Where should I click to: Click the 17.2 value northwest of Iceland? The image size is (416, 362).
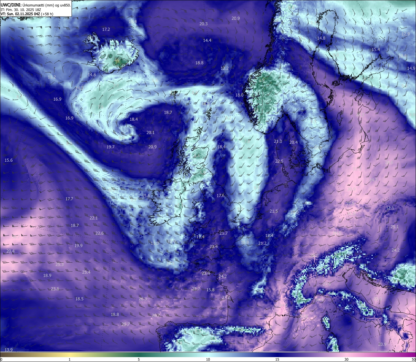pos(106,29)
